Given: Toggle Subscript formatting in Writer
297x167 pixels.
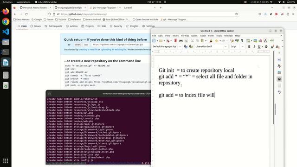Looking at the screenshot, I should (278, 46).
